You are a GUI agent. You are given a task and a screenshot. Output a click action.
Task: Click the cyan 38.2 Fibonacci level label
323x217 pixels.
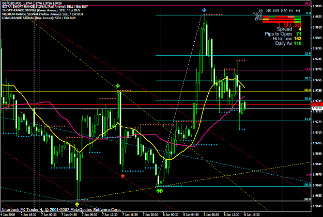[308, 78]
